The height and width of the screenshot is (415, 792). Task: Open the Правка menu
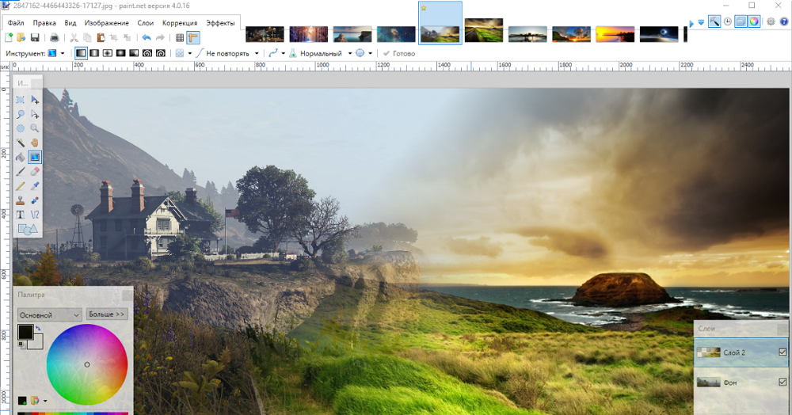click(x=44, y=23)
